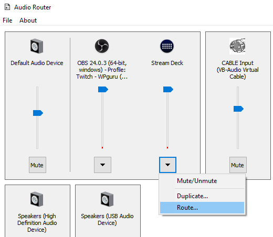The image size is (273, 237).
Task: Mute the Default Audio Device
Action: pos(37,165)
